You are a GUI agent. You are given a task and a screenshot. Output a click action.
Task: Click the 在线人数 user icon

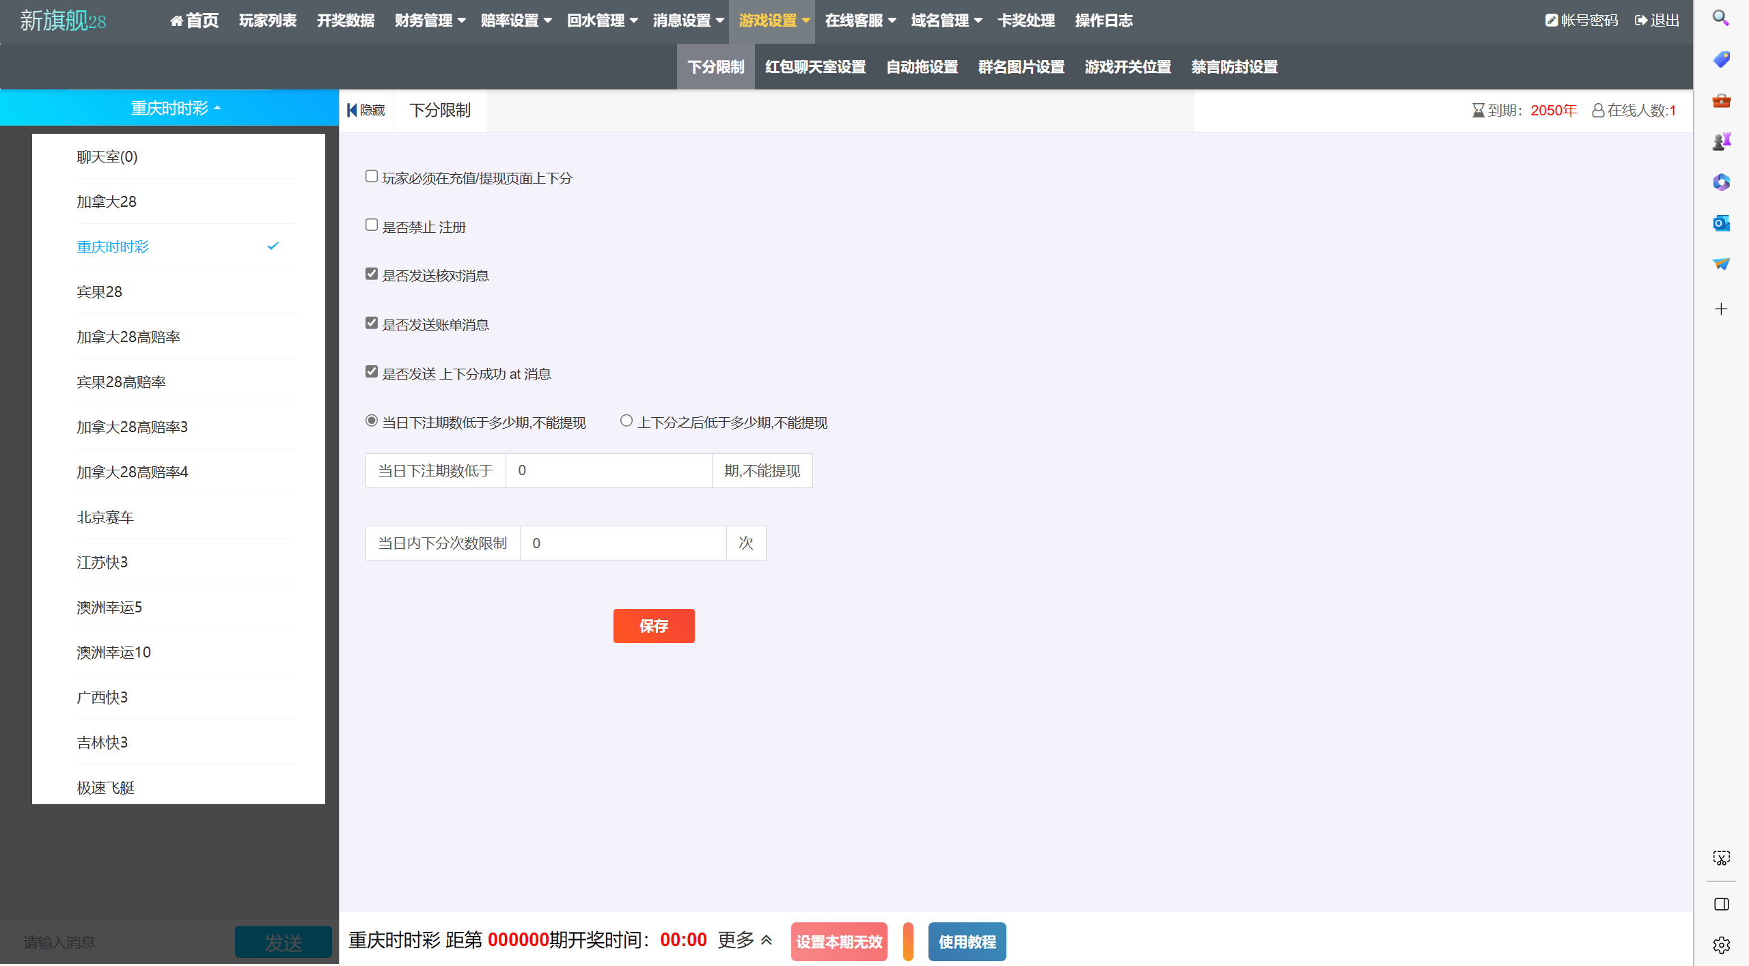click(x=1598, y=111)
